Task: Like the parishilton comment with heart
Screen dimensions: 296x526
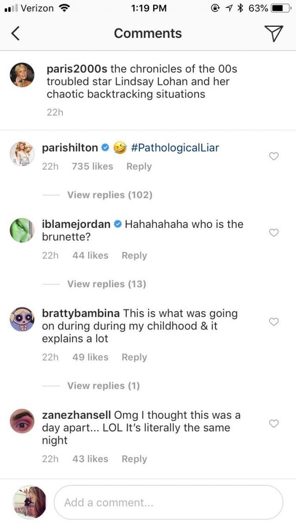Action: (x=274, y=156)
